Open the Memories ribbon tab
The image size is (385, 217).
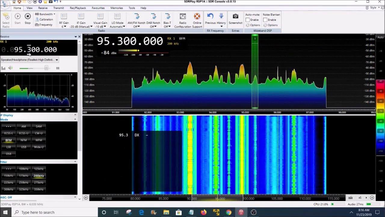click(117, 8)
